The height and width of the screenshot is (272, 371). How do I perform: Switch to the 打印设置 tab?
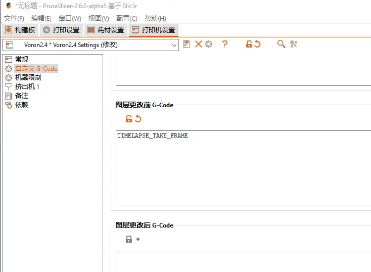click(61, 30)
